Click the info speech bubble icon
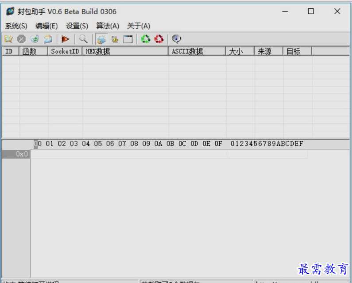The image size is (352, 283). (x=177, y=39)
